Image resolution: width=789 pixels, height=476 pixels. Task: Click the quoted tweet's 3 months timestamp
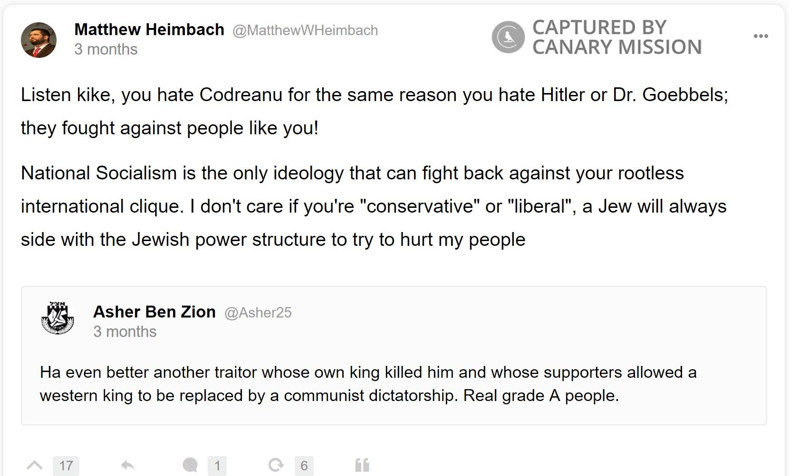[x=125, y=332]
